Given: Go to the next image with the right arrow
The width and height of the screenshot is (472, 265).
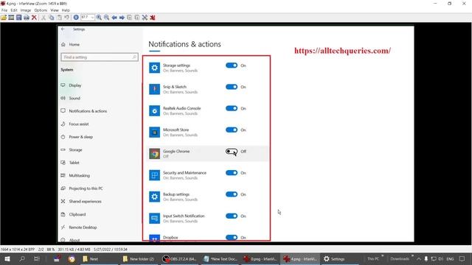Looking at the screenshot, I should point(122,18).
